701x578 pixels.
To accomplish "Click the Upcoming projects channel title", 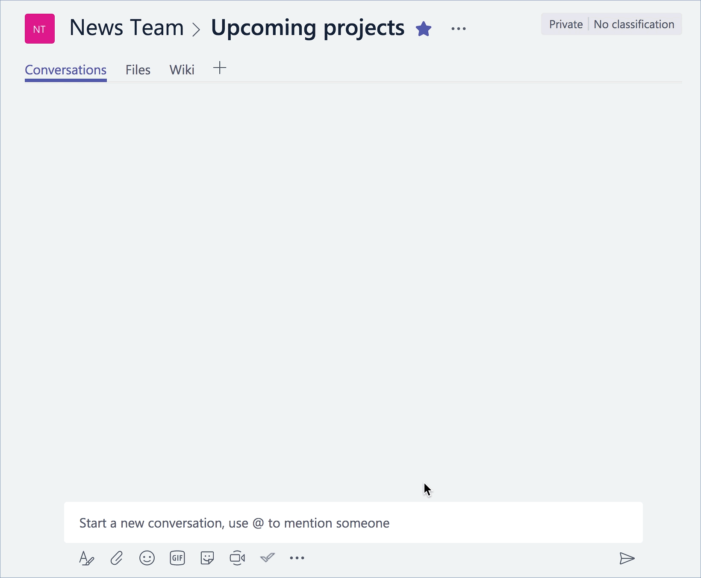I will click(308, 28).
